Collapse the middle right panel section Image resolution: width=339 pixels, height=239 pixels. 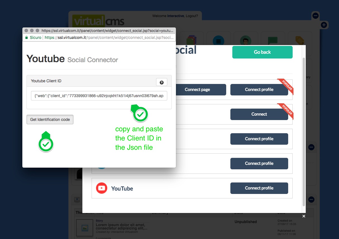pyautogui.click(x=311, y=147)
